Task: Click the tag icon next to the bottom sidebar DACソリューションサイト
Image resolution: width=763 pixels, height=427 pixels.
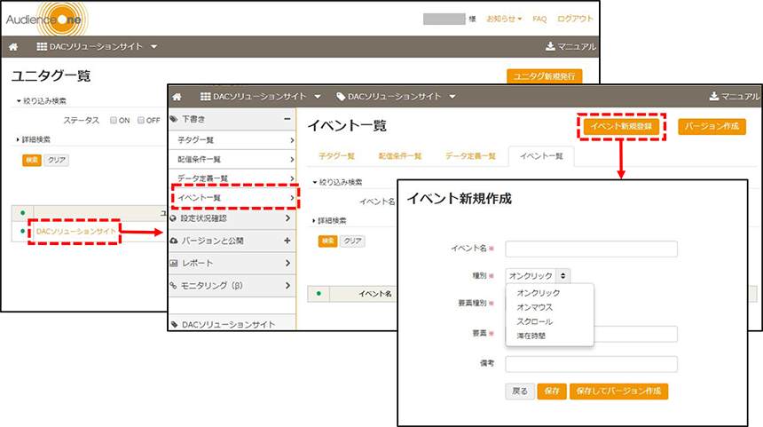Action: pyautogui.click(x=174, y=324)
